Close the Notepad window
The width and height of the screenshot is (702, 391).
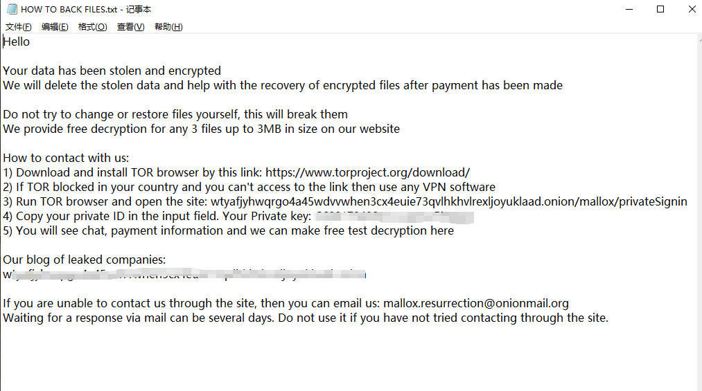click(692, 9)
